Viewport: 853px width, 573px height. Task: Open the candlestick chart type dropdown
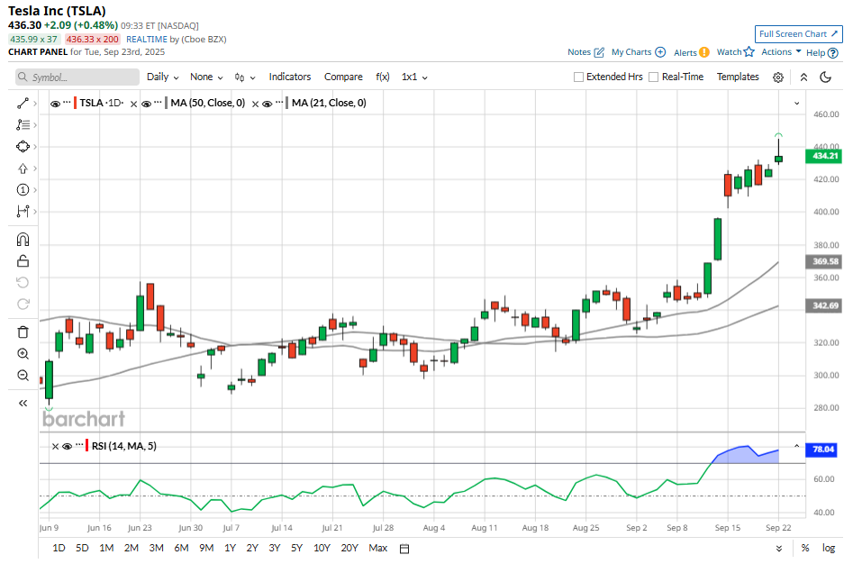pyautogui.click(x=245, y=77)
